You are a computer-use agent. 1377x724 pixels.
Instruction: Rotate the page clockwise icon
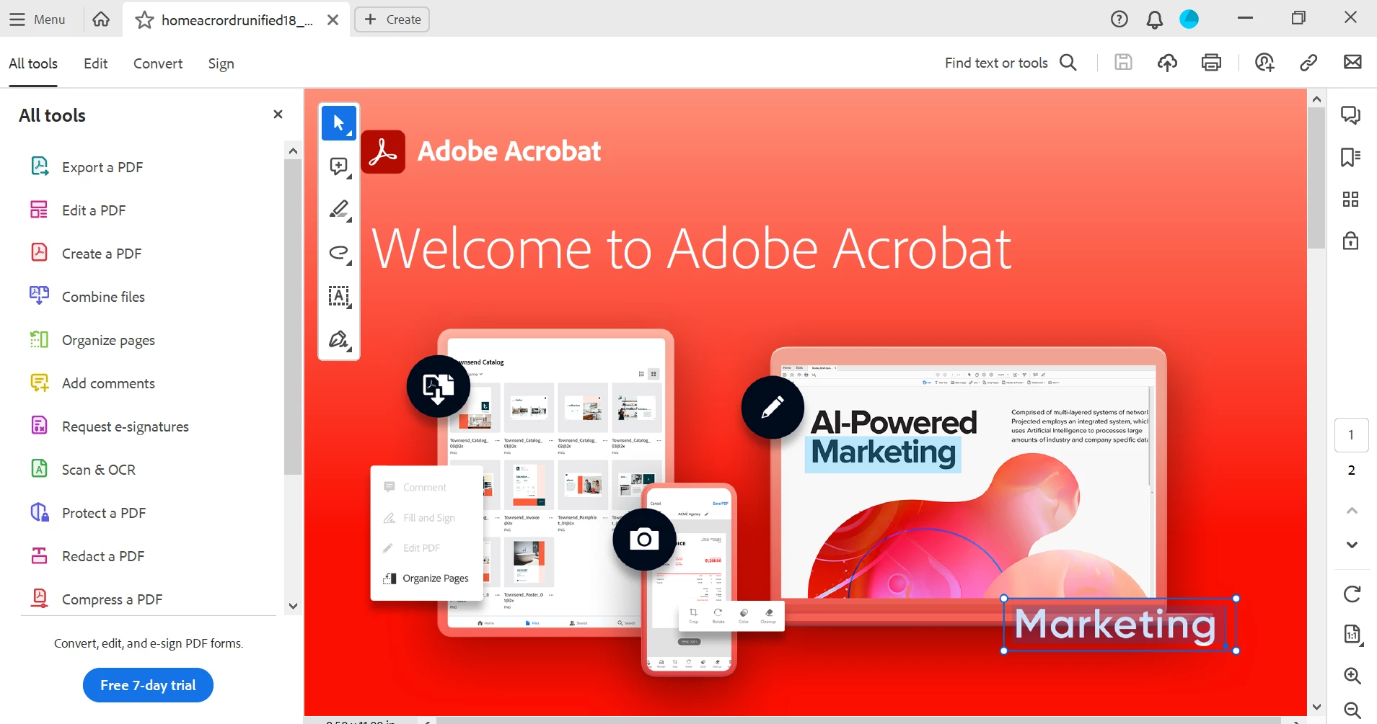1352,594
